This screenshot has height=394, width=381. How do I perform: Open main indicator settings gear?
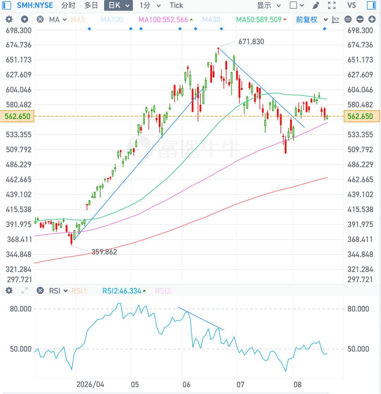click(9, 19)
